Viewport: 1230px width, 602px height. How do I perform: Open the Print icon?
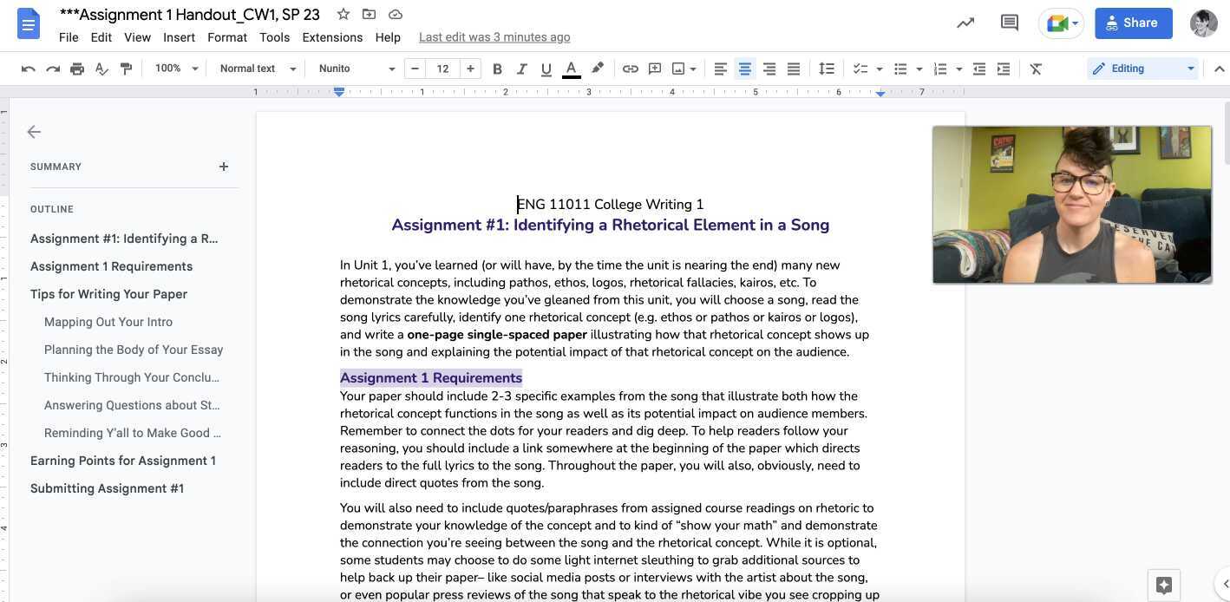pos(77,69)
